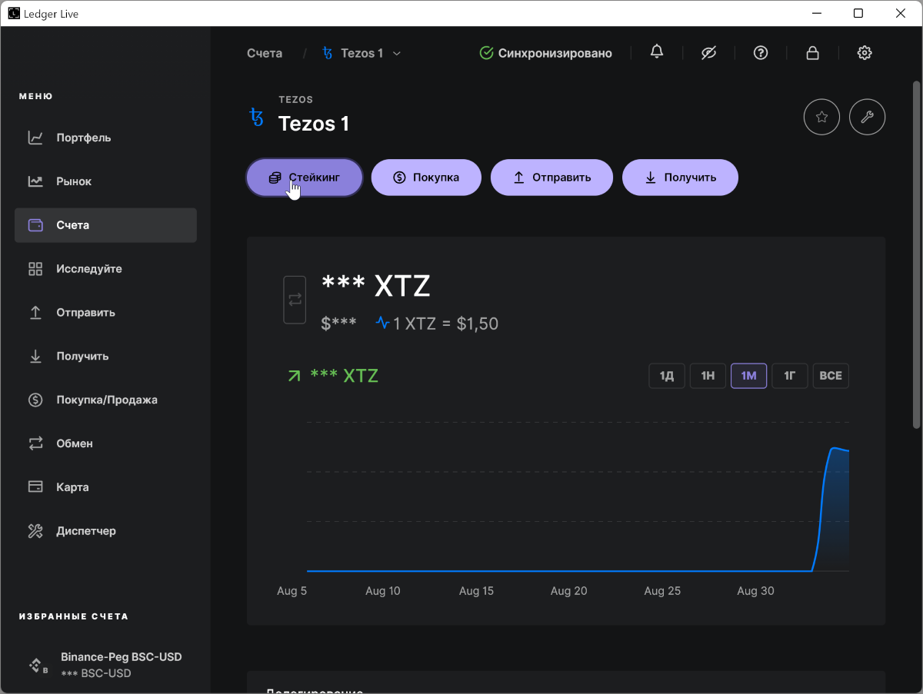Viewport: 923px width, 694px height.
Task: Click the Стейкинг button
Action: click(304, 178)
